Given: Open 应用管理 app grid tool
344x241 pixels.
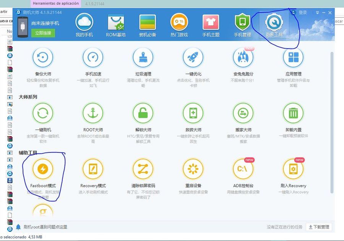Looking at the screenshot, I should (293, 57).
